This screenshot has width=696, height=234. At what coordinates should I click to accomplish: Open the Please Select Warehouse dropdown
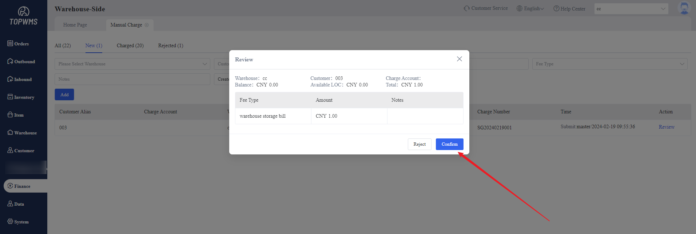coord(132,64)
